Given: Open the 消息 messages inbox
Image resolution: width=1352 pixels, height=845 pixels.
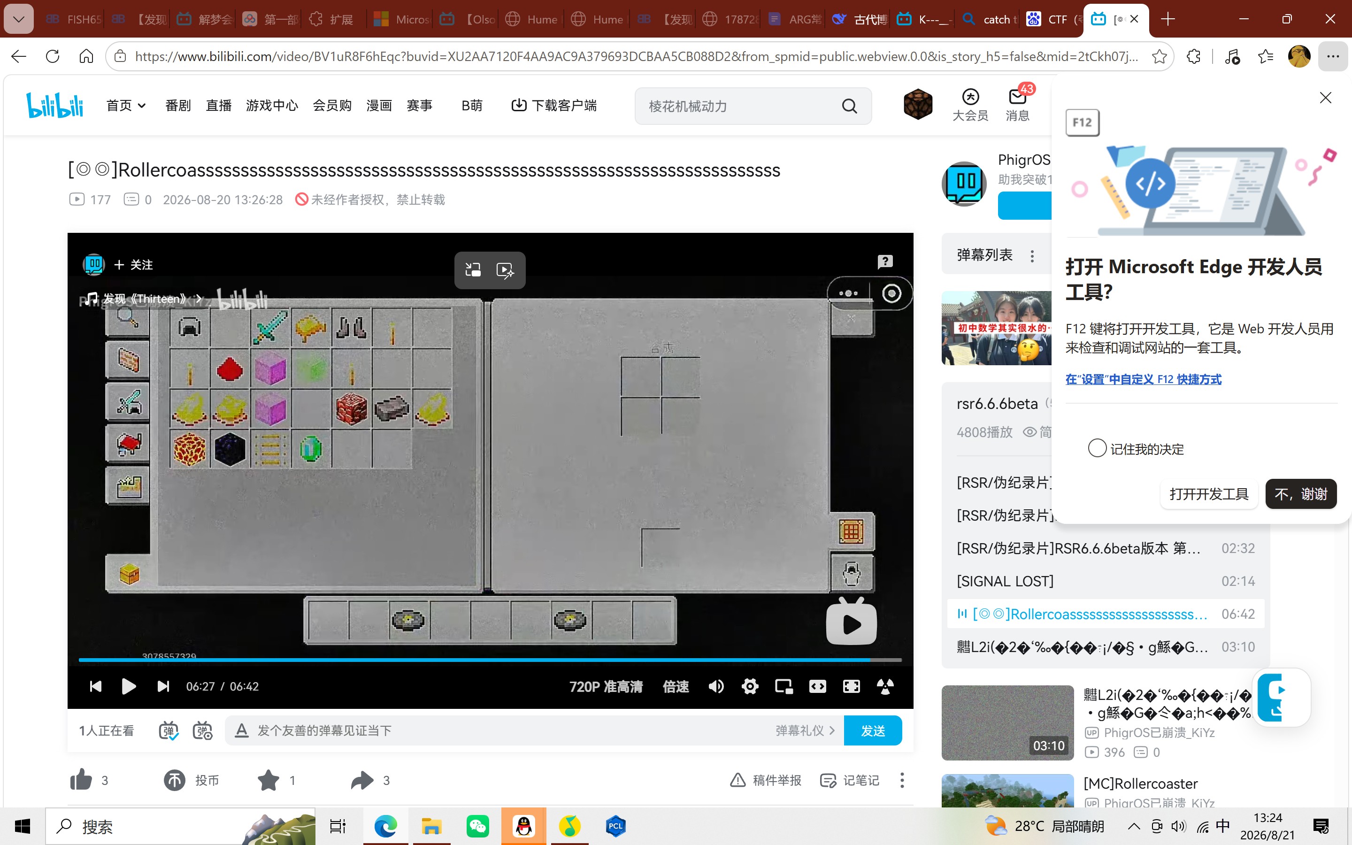Looking at the screenshot, I should [1017, 104].
